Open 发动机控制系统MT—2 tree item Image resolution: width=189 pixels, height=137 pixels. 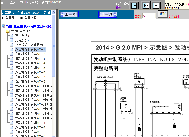(x=30, y=127)
